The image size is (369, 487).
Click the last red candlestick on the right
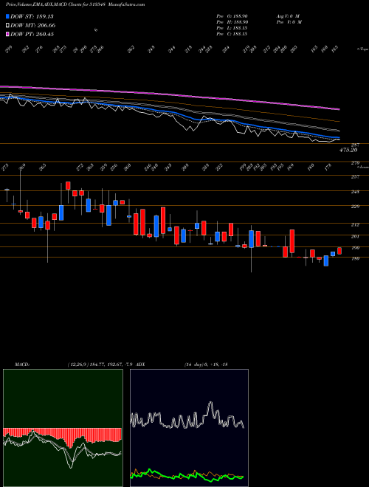[x=339, y=251]
